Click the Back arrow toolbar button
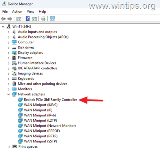 (x=3, y=19)
